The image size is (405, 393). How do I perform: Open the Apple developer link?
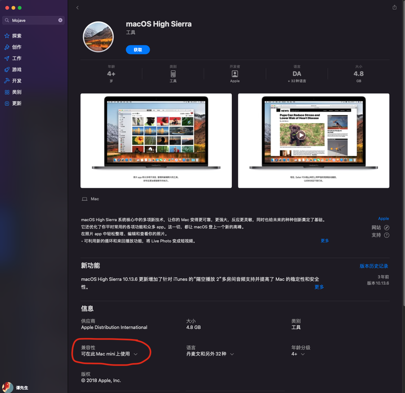[x=383, y=218]
